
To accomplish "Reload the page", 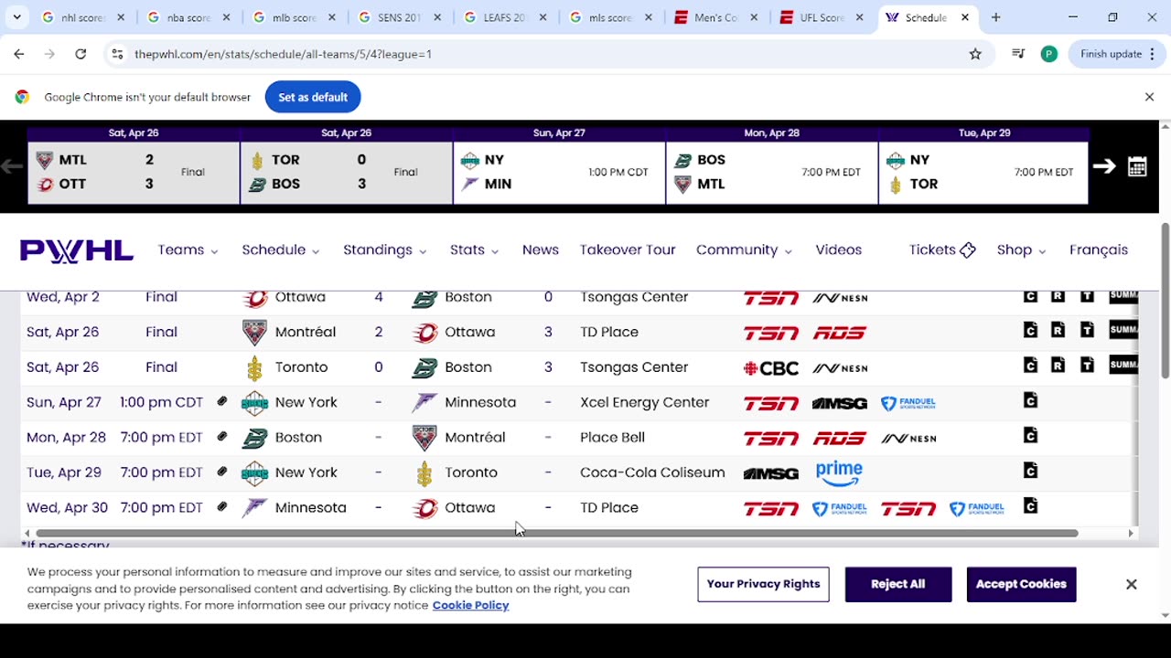I will 81,54.
